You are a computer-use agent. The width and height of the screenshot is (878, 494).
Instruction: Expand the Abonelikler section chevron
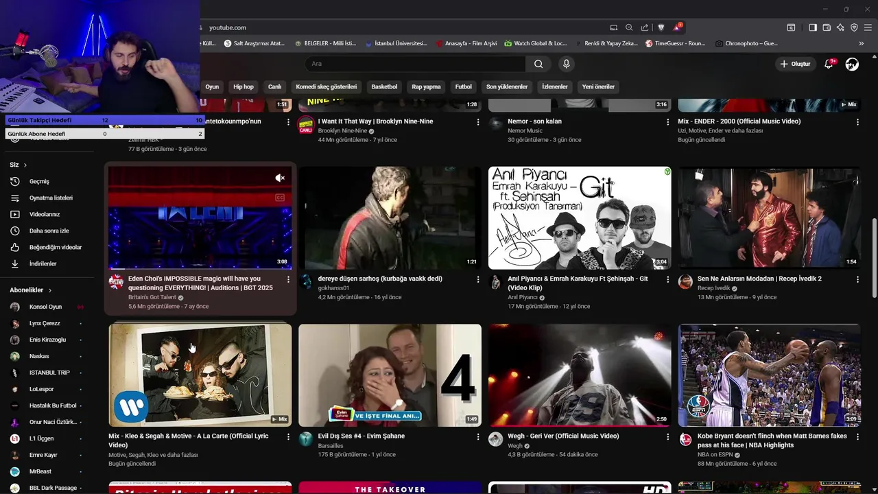pos(50,290)
